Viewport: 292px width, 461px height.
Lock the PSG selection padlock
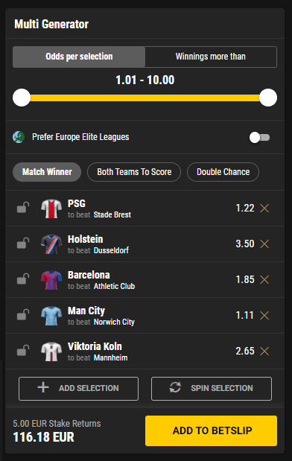point(23,207)
